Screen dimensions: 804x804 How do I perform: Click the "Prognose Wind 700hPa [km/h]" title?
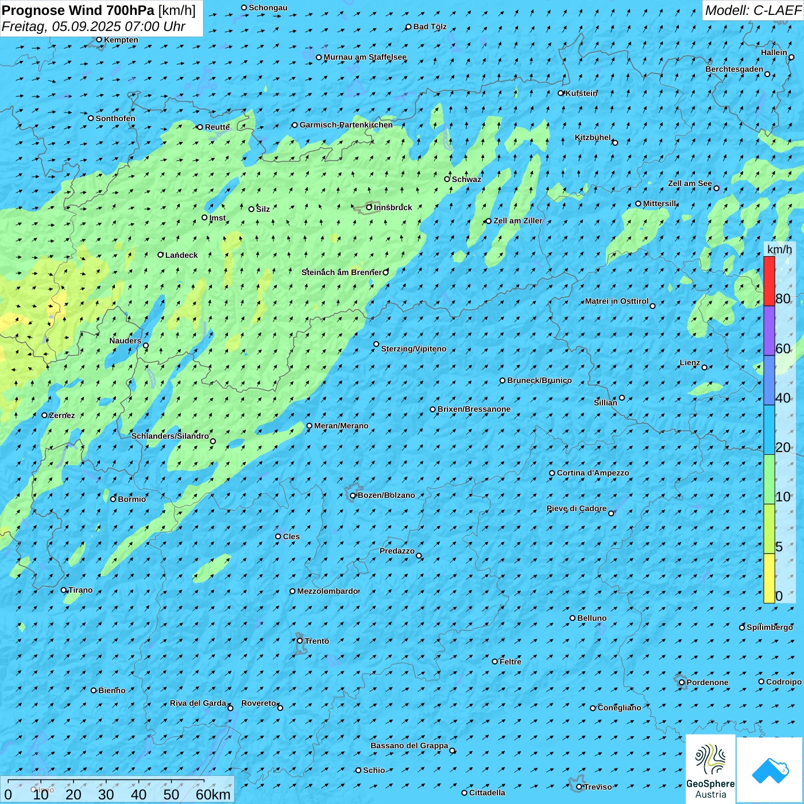click(99, 10)
